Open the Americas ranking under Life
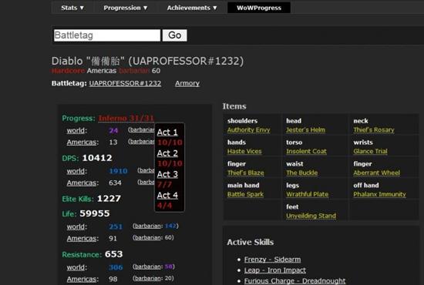This screenshot has width=424, height=285. point(82,239)
